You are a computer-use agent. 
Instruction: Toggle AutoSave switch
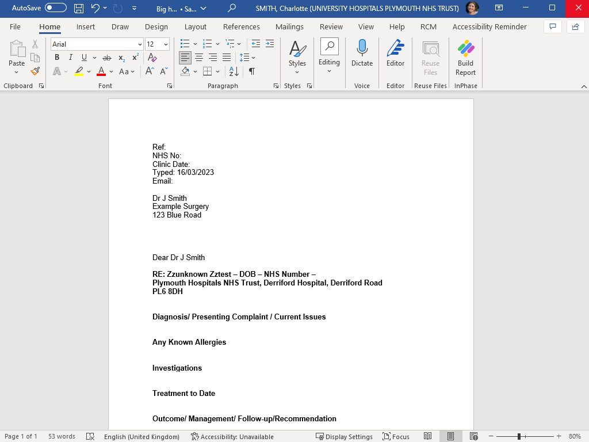tap(56, 8)
